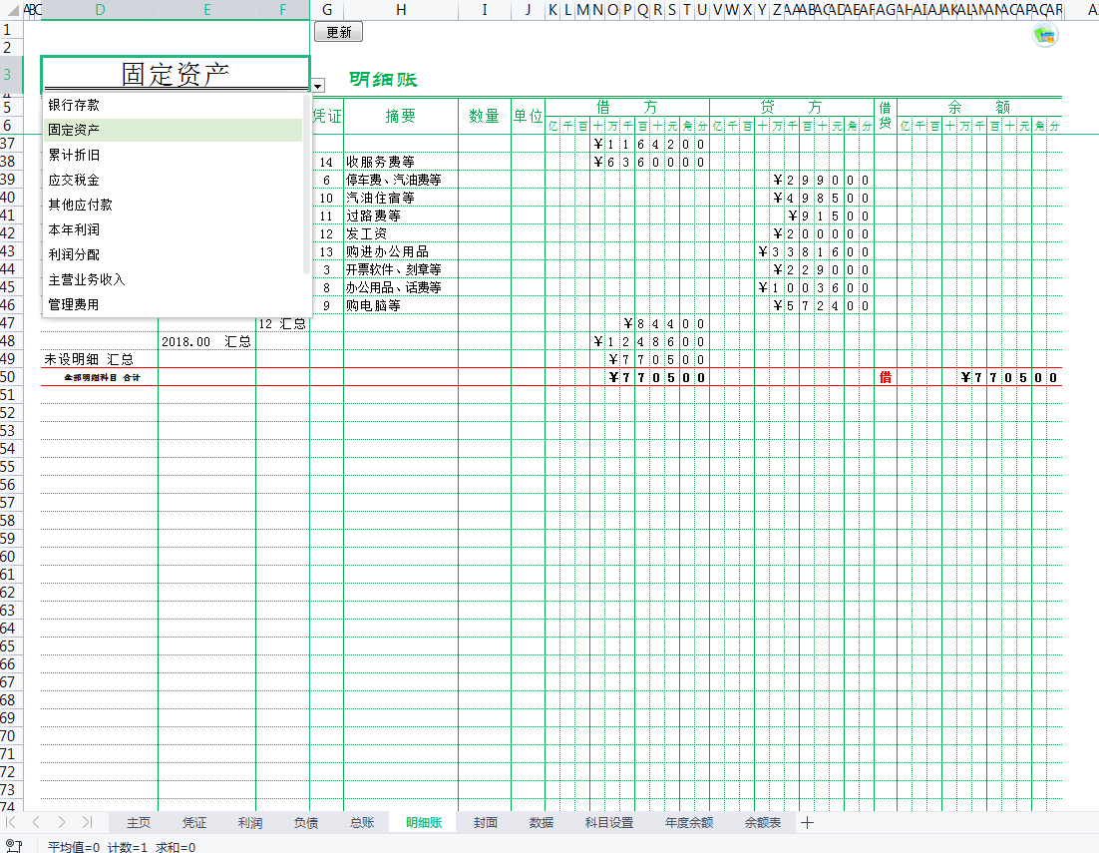Select 管理费用 option in the list
This screenshot has width=1099, height=853.
tap(74, 304)
